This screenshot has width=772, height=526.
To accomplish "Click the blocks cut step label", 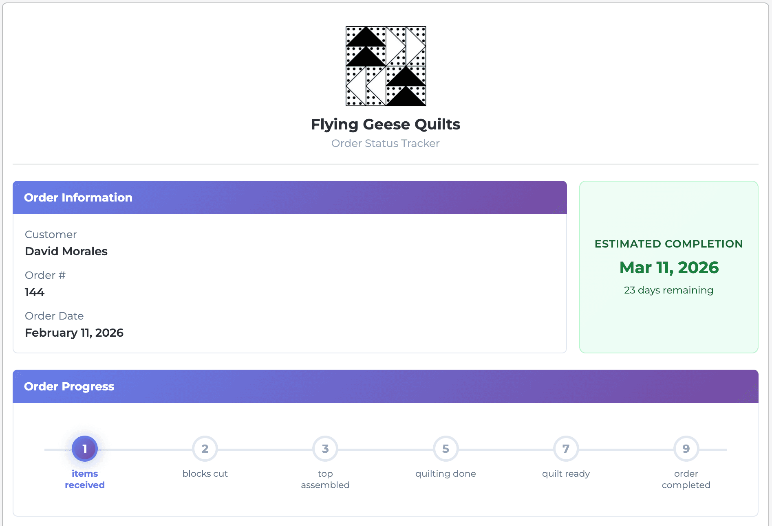I will pyautogui.click(x=205, y=473).
